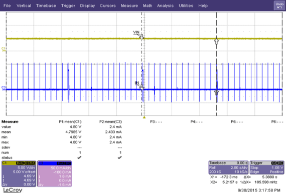This screenshot has height=193, width=286.
Task: Select the right cursor up-arrow on blue trace
Action: tap(216, 92)
